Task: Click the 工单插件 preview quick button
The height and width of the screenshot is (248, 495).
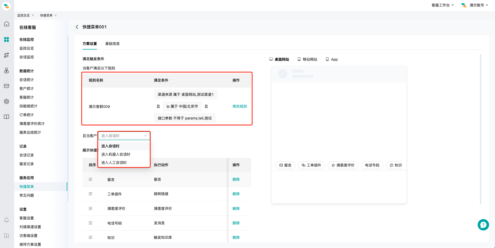Action: 311,165
